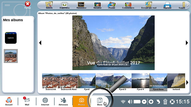191x107 pixels.
Task: Click the undo back arrow icon
Action: [x=158, y=102]
